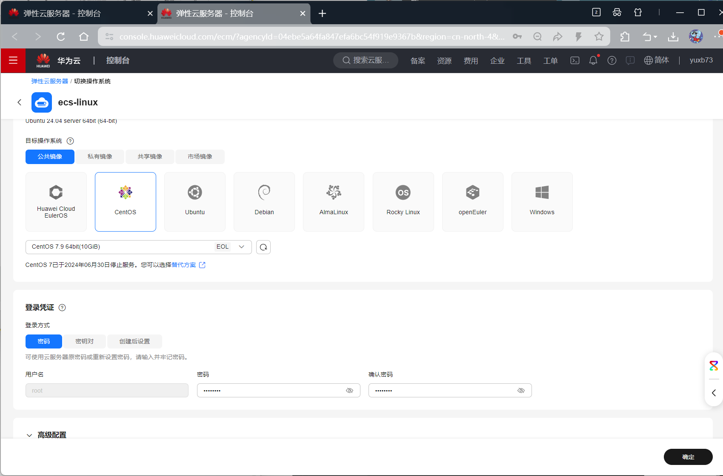Click the ecs-linux cloud server icon

point(42,102)
